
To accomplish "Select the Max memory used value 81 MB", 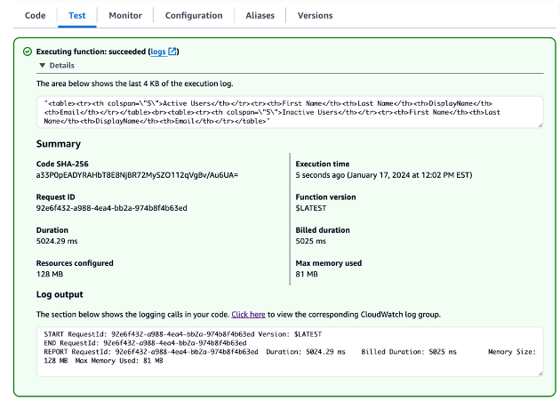I will pos(307,274).
